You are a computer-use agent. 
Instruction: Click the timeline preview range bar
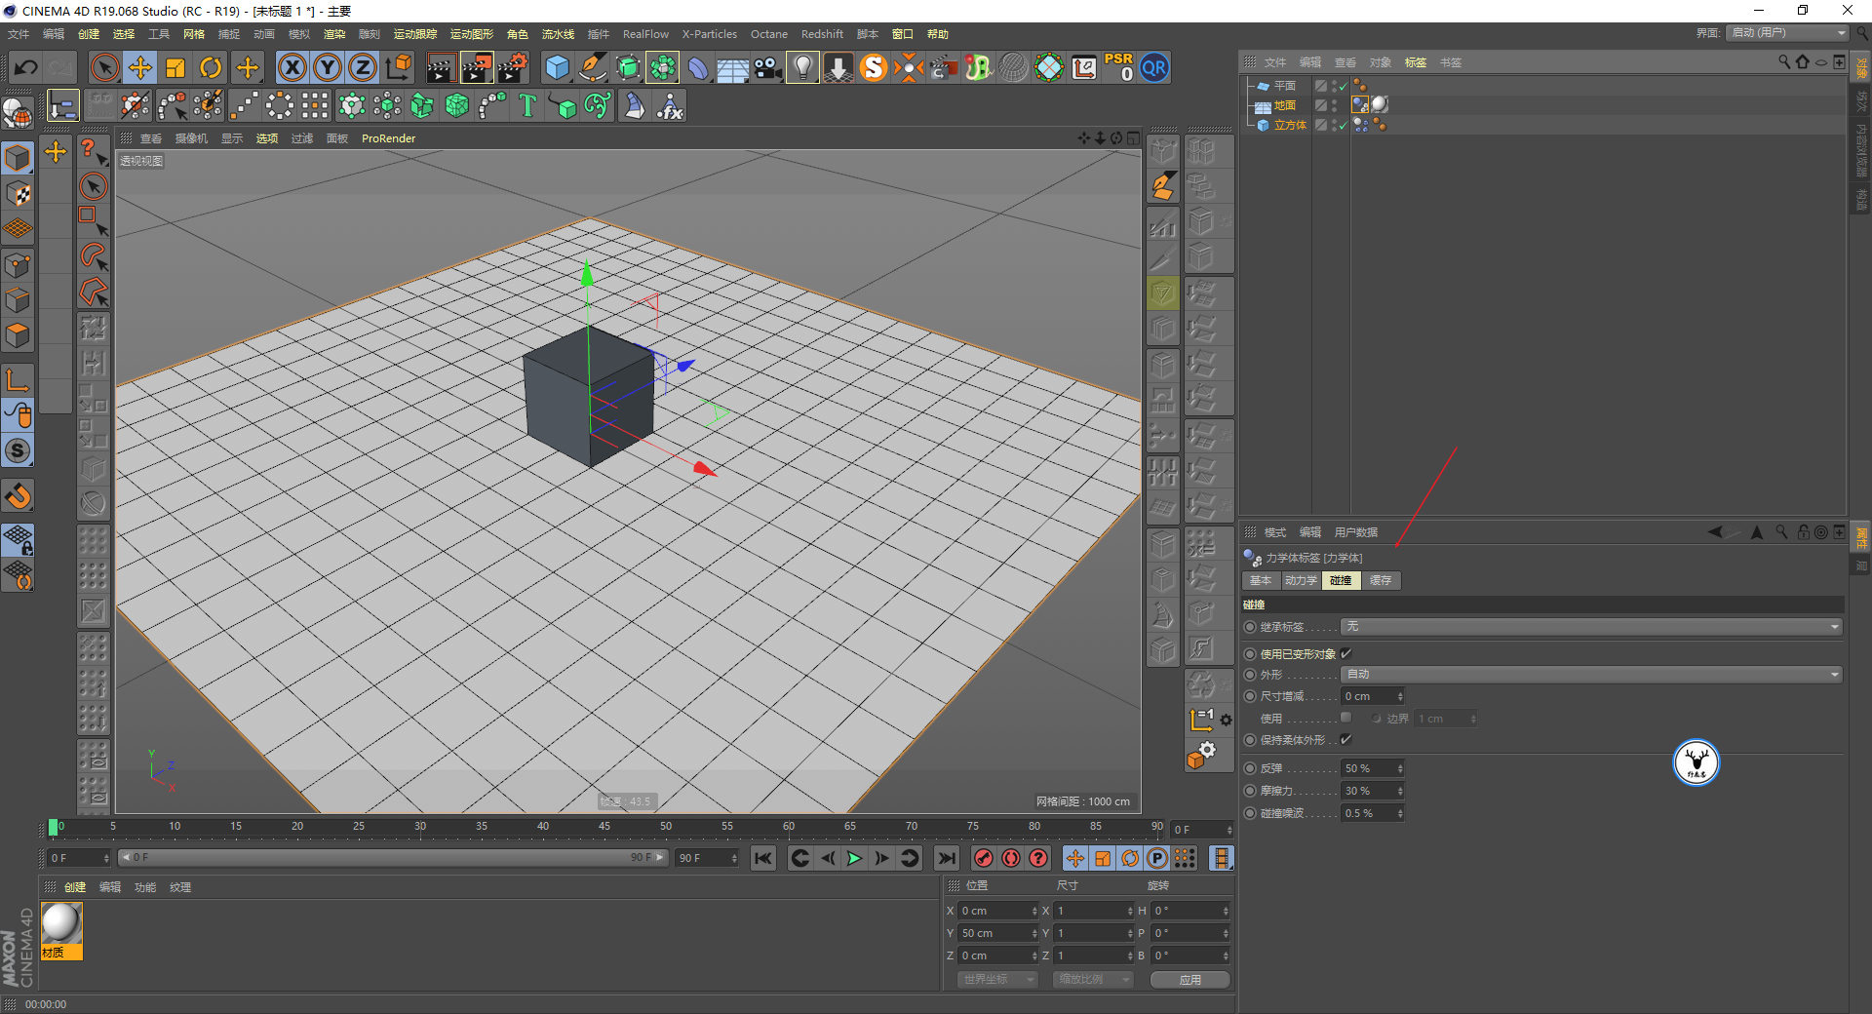coord(392,858)
